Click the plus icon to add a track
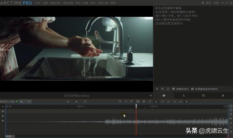The width and height of the screenshot is (233, 138). point(3,106)
